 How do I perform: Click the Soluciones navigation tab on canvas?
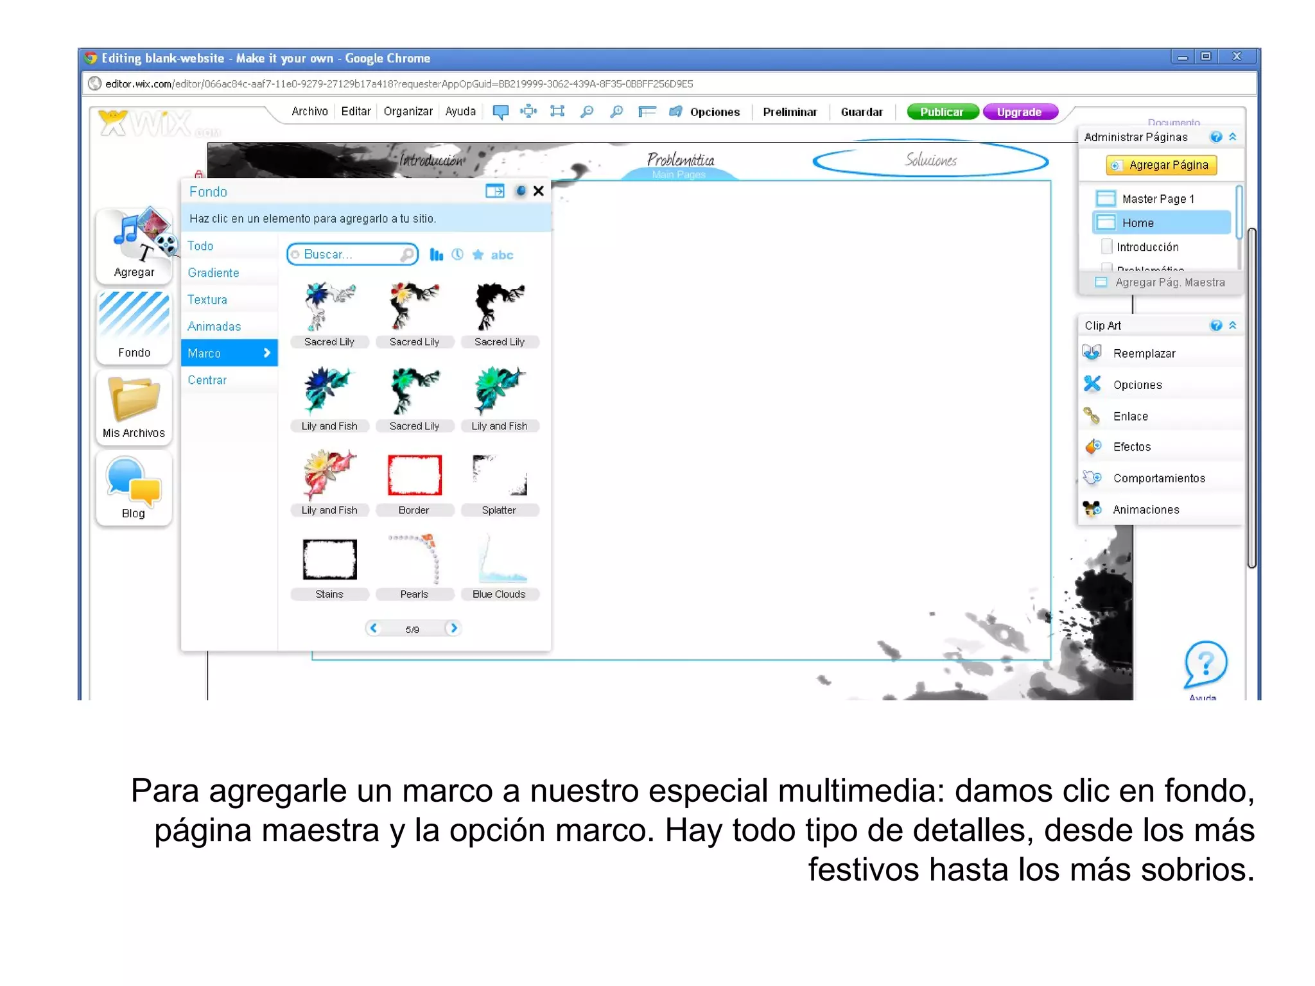tap(930, 160)
